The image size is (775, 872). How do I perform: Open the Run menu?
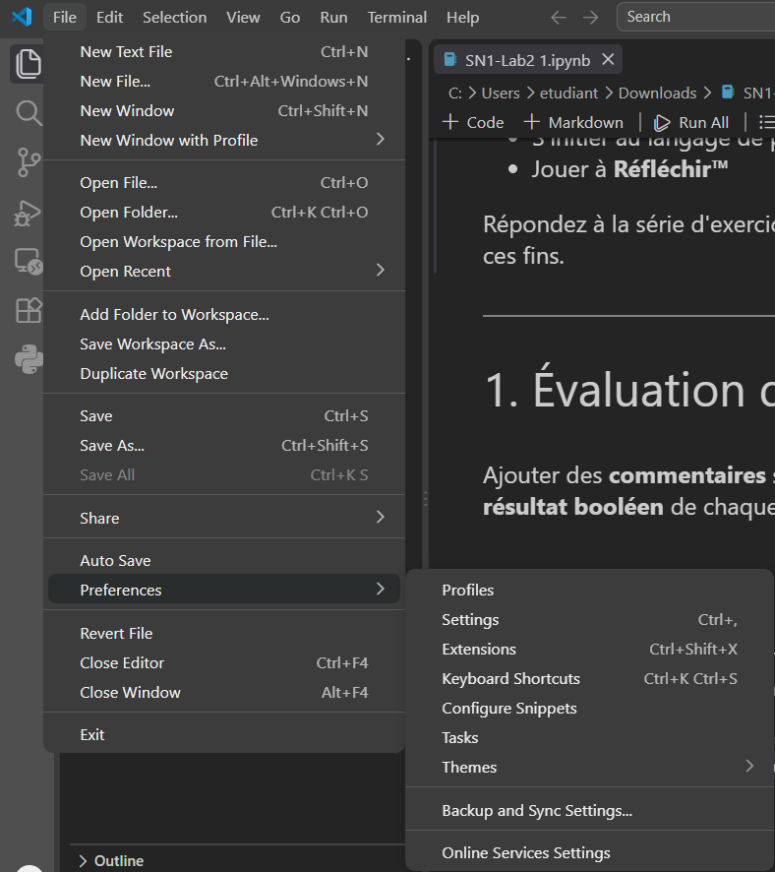pyautogui.click(x=333, y=18)
